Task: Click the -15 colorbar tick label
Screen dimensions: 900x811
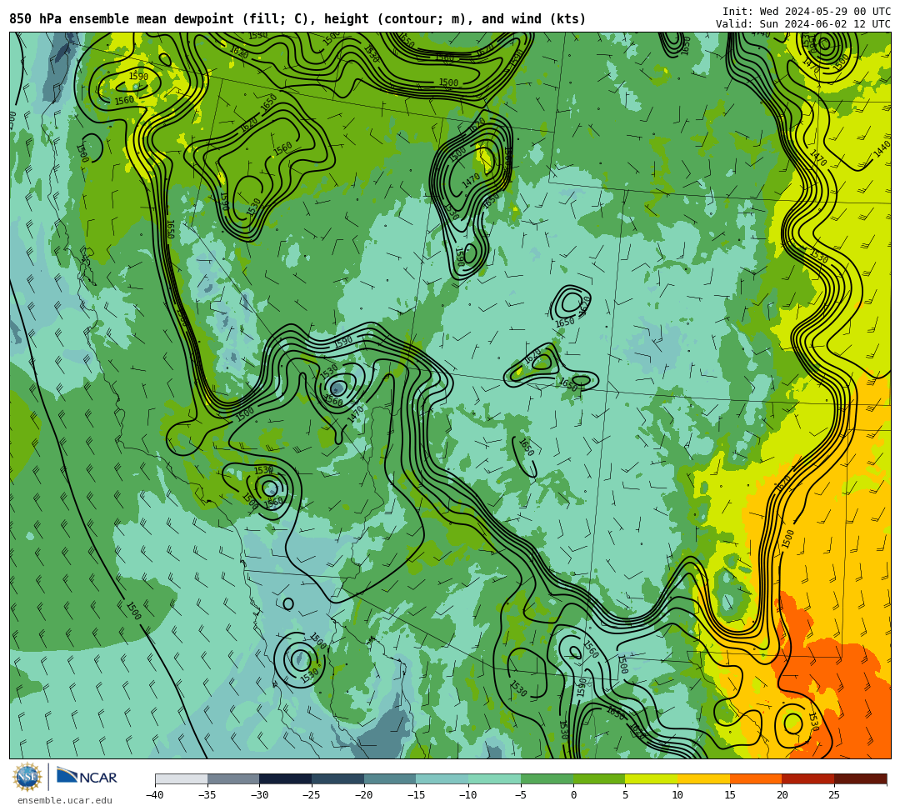Action: coord(416,795)
